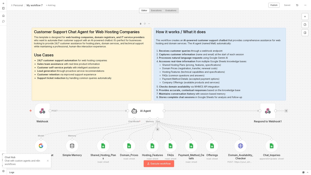Click the sticky note heading 'Use Cases'

[44, 55]
